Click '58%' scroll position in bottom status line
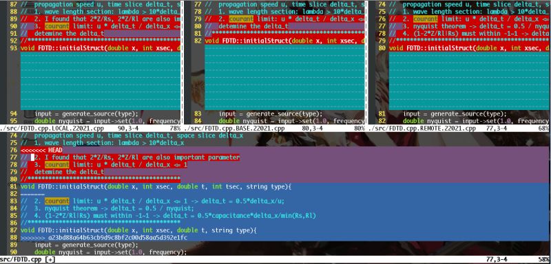Screen dimensions: 551x264 (x=543, y=260)
